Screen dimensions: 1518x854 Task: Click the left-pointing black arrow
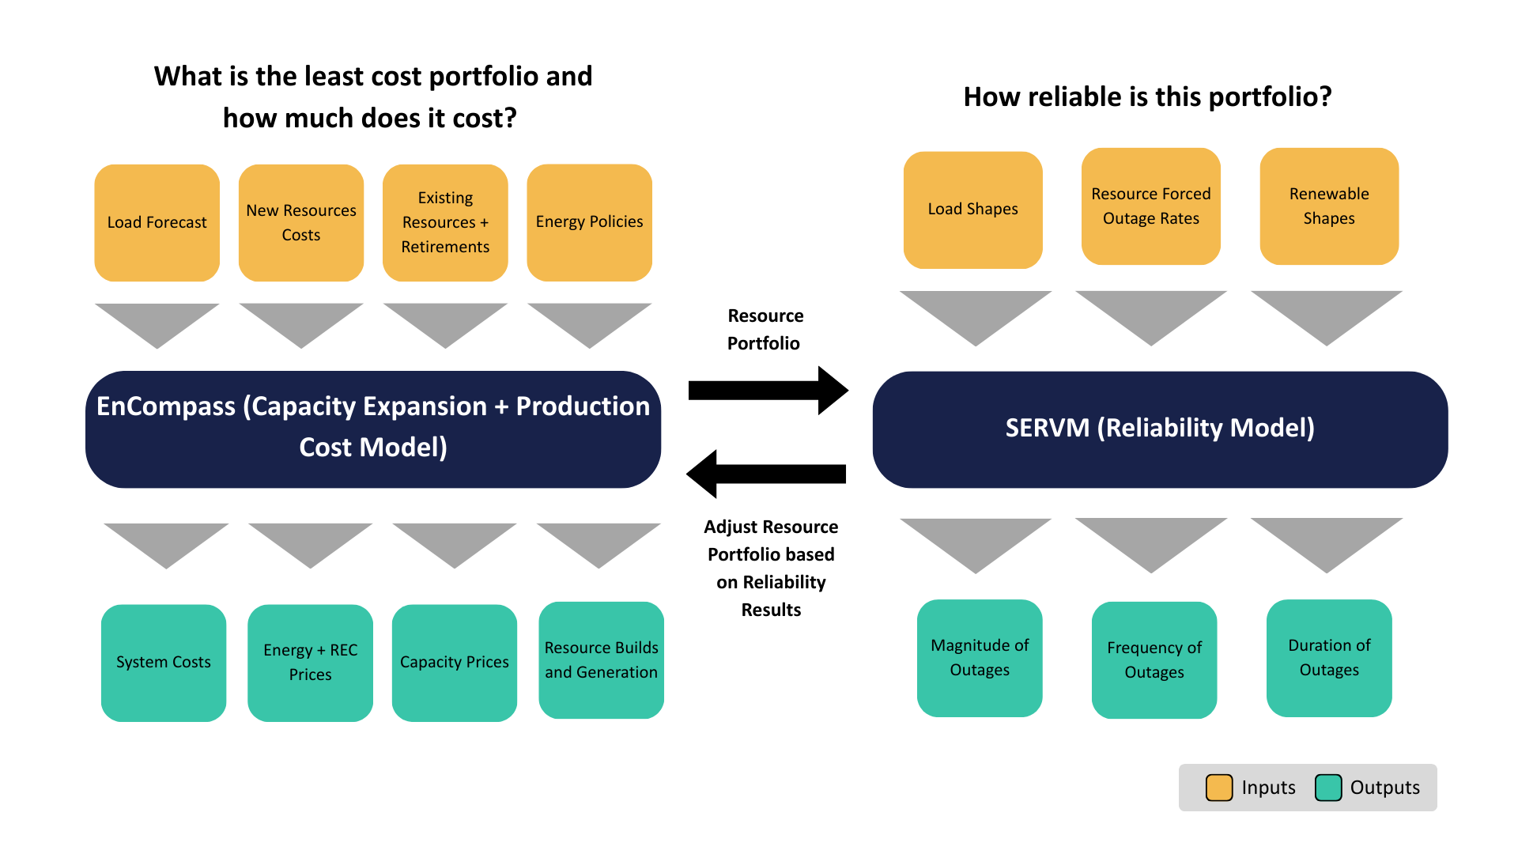click(766, 474)
